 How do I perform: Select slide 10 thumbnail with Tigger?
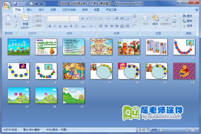tap(74, 71)
